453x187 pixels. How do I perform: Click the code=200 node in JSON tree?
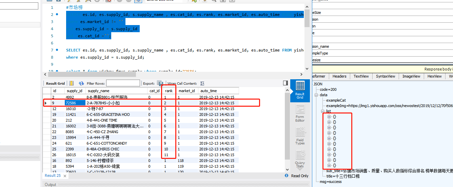pyautogui.click(x=328, y=89)
